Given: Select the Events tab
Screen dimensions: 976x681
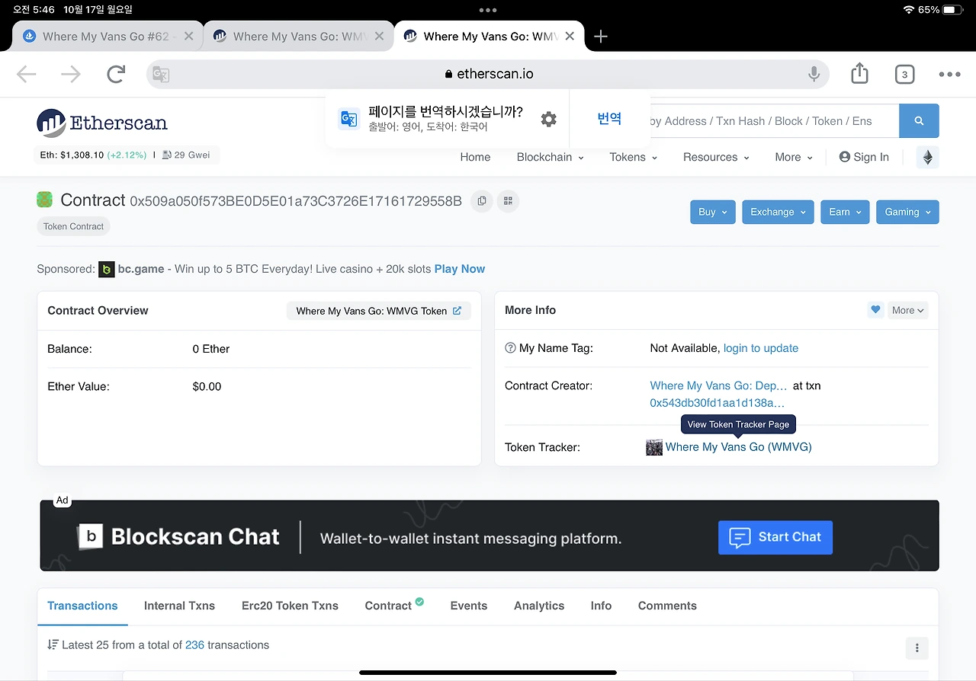Looking at the screenshot, I should (469, 606).
